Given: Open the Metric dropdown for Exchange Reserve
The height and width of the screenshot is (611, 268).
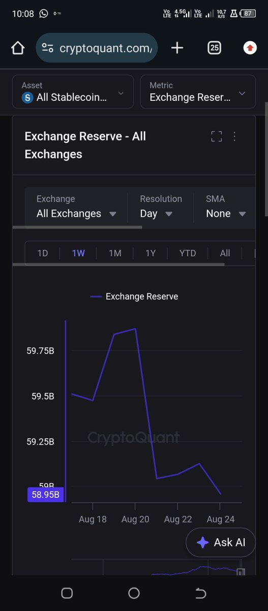Looking at the screenshot, I should tap(198, 92).
